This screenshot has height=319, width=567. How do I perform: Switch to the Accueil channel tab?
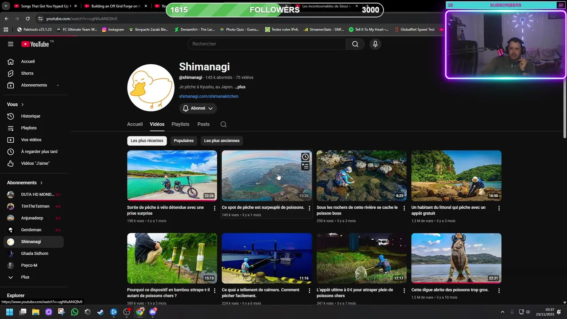click(x=135, y=124)
